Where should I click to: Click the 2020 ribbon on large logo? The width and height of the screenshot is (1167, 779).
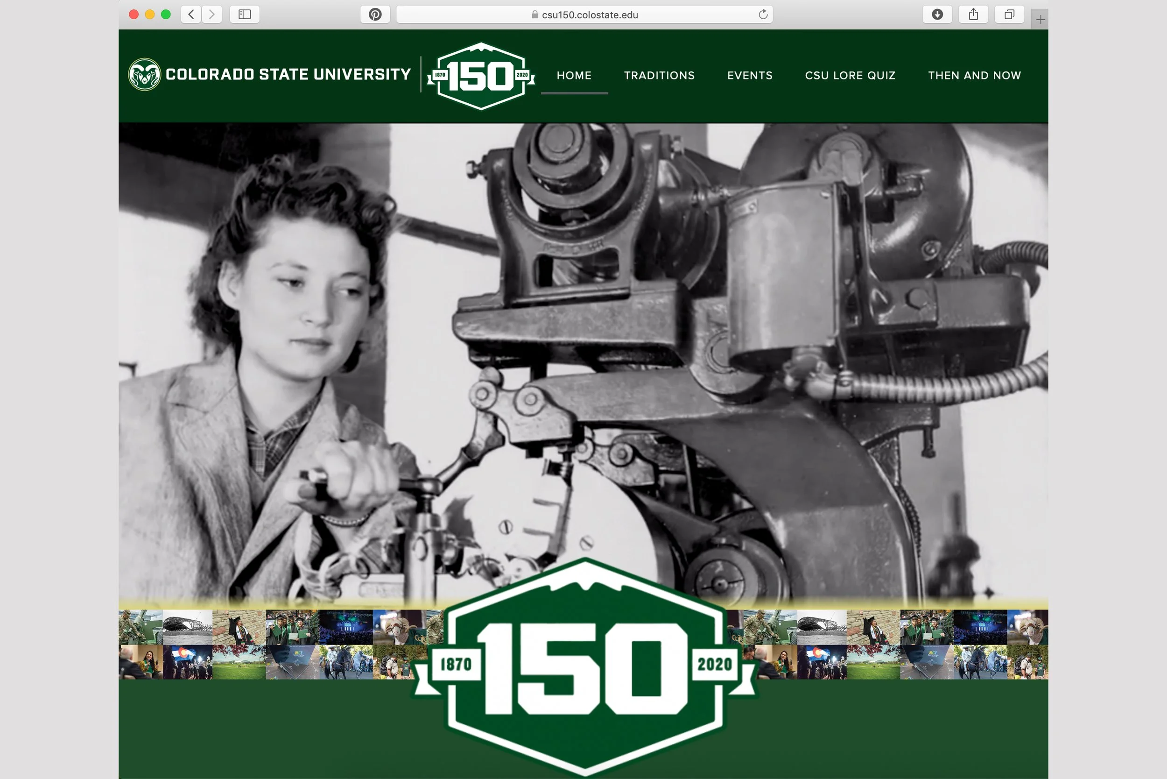[x=715, y=664]
